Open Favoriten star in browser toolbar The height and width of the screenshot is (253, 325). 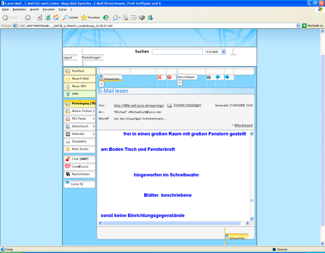tap(90, 18)
